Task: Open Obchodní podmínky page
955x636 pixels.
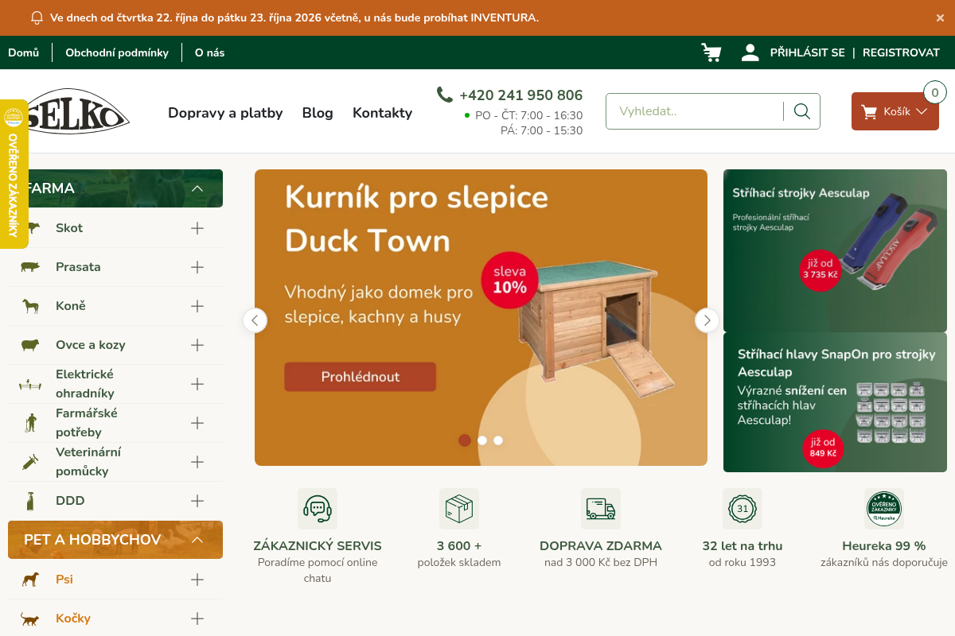Action: tap(117, 52)
